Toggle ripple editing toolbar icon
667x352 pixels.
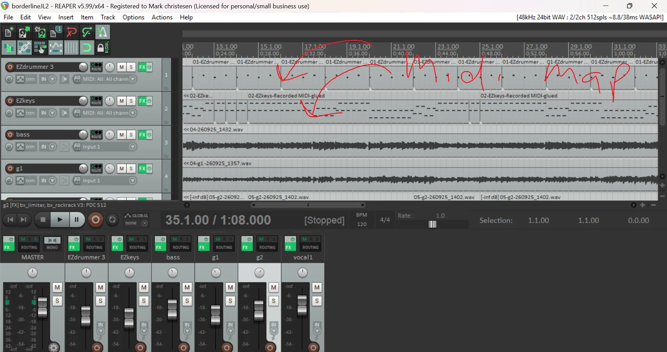coord(40,48)
